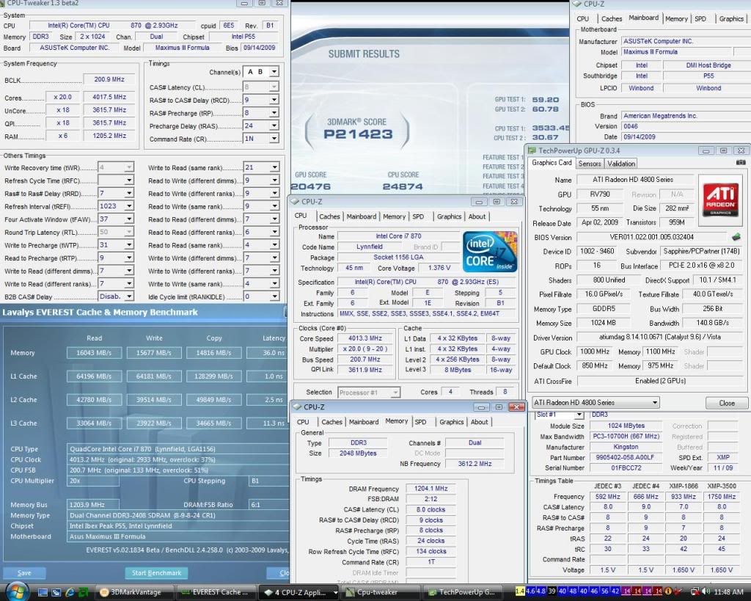Click the orange alert tray icon

(668, 591)
